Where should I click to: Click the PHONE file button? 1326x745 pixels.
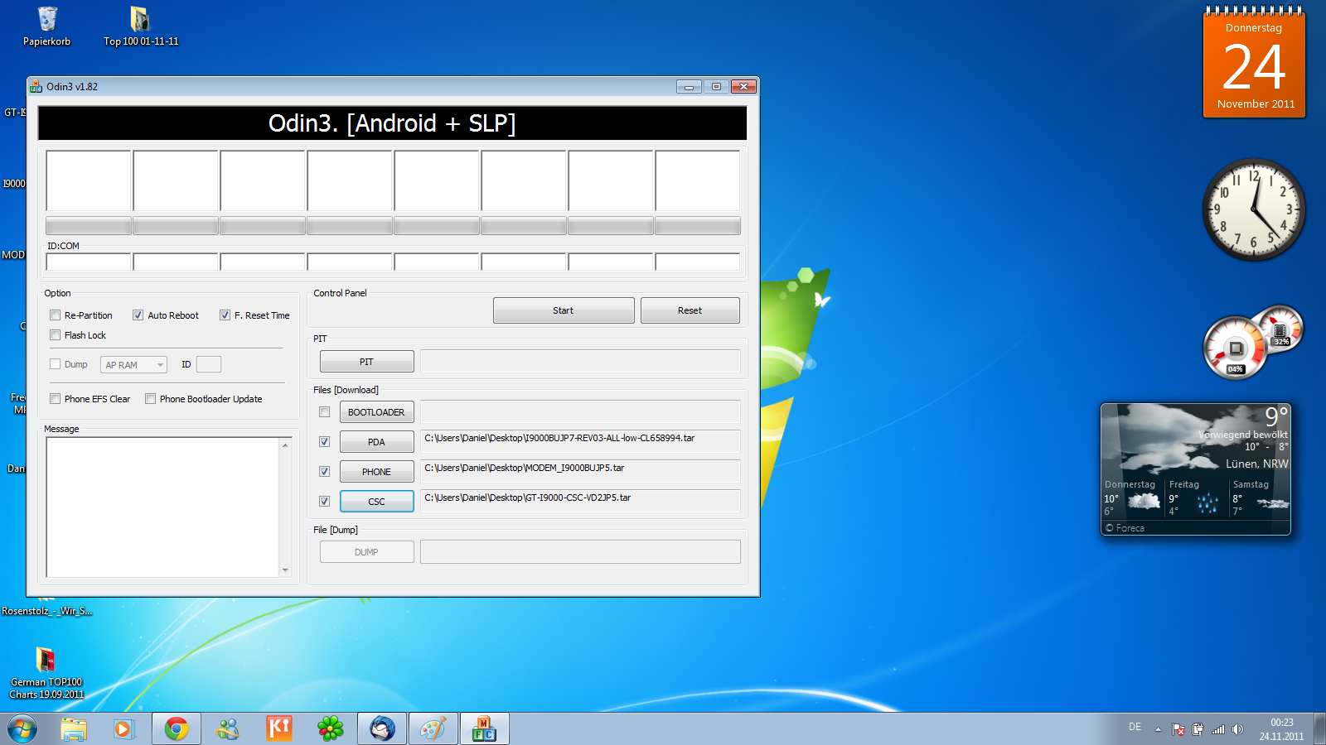tap(377, 472)
